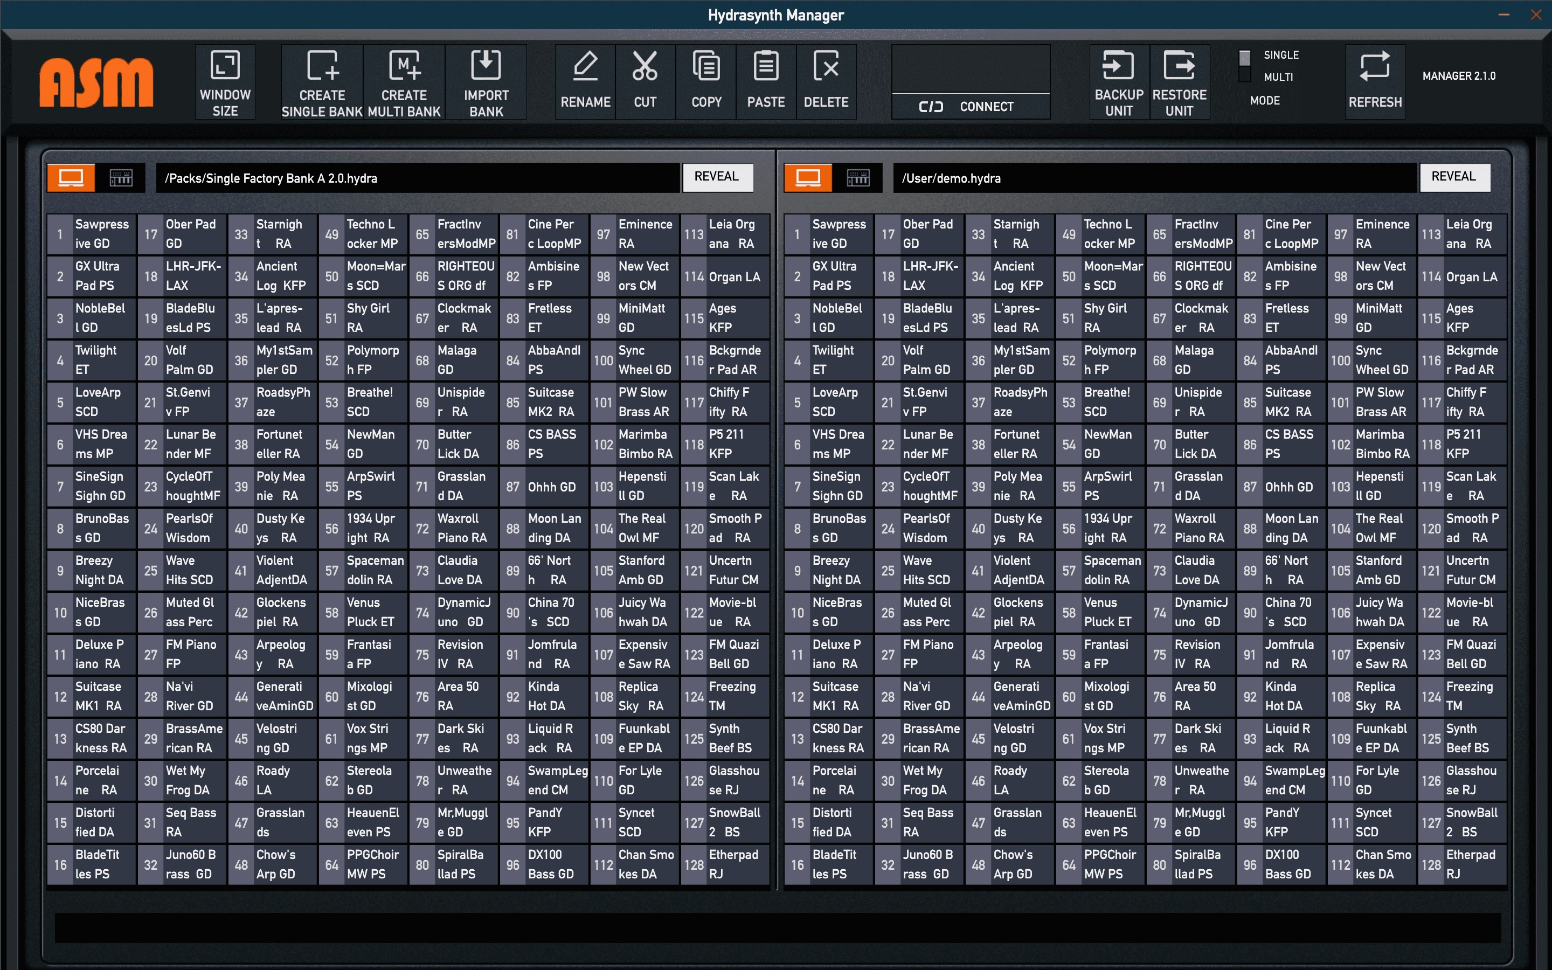Open the Backup Unit tool
The height and width of the screenshot is (970, 1552).
[1119, 82]
